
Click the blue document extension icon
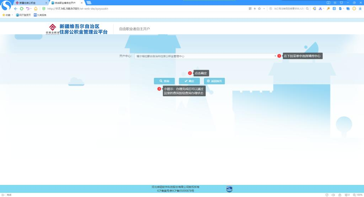[x=340, y=9]
